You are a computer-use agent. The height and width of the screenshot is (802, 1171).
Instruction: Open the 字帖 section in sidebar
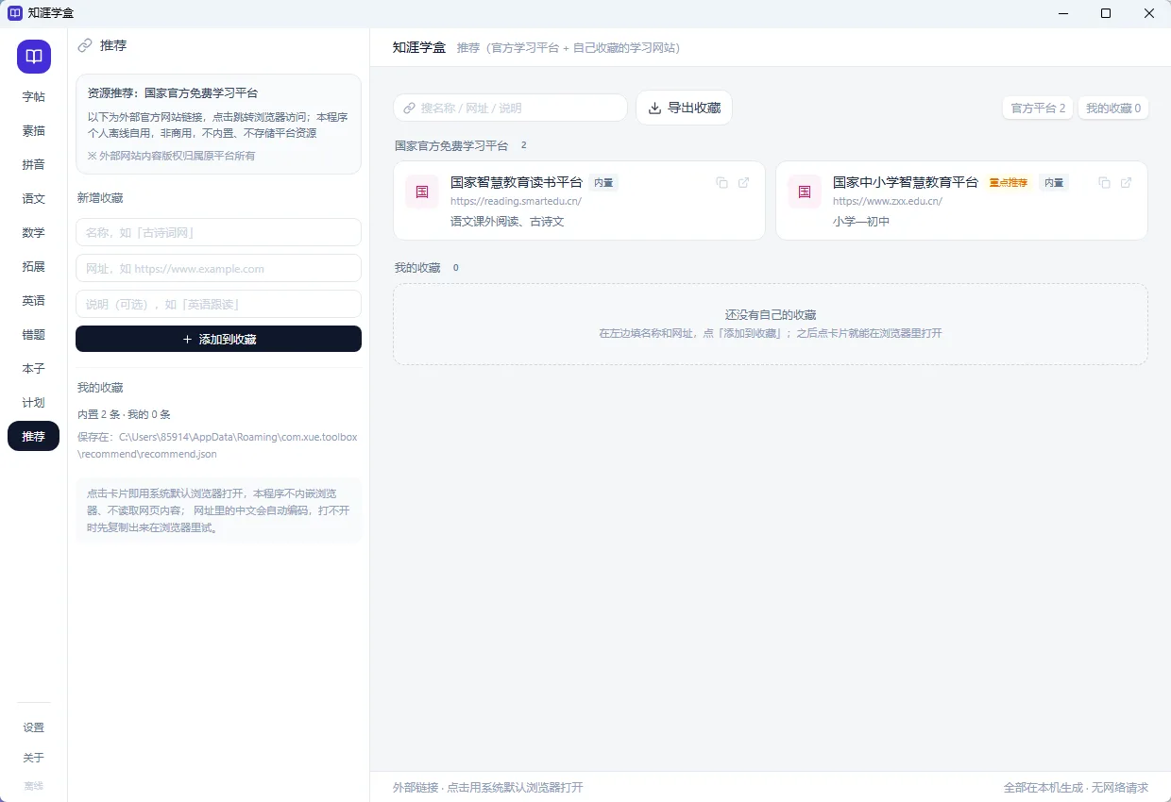[x=34, y=96]
